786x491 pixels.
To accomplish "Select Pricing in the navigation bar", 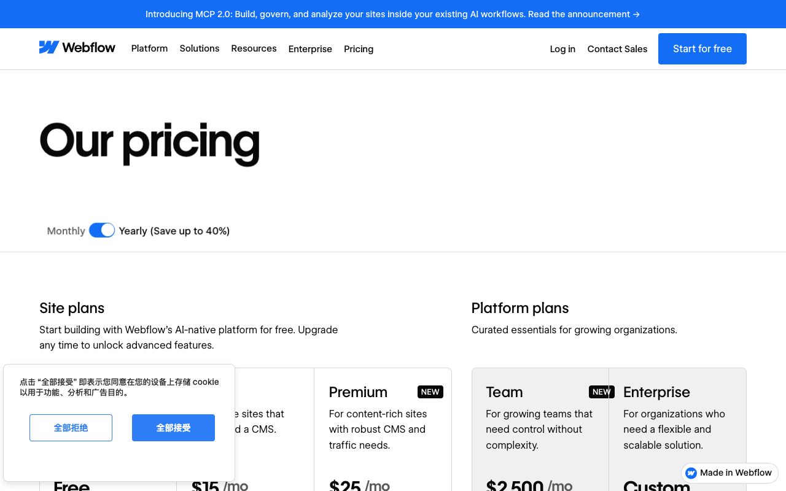I will click(359, 49).
